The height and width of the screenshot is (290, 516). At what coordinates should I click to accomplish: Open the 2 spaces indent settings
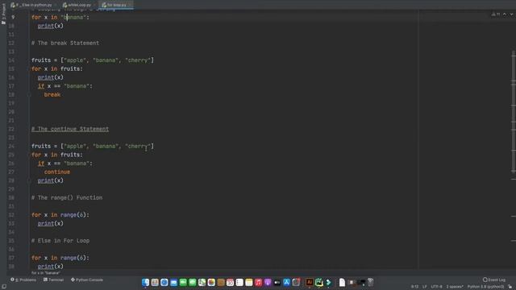coord(455,287)
